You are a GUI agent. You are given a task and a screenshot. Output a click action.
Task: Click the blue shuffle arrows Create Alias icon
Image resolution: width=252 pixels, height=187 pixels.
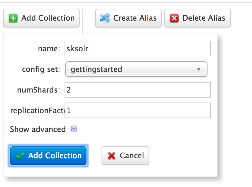[105, 18]
